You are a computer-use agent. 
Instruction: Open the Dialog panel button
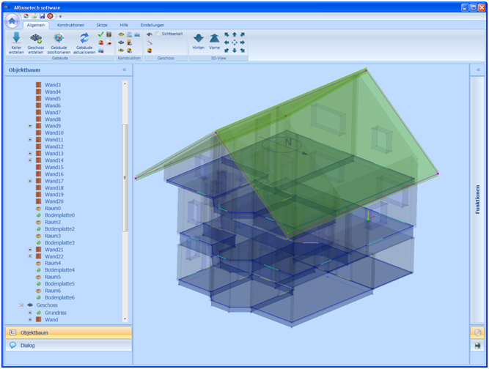[x=66, y=345]
